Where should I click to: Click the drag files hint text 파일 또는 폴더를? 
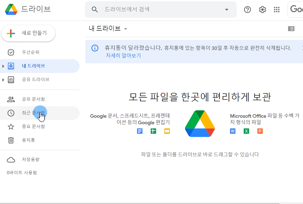(x=200, y=155)
